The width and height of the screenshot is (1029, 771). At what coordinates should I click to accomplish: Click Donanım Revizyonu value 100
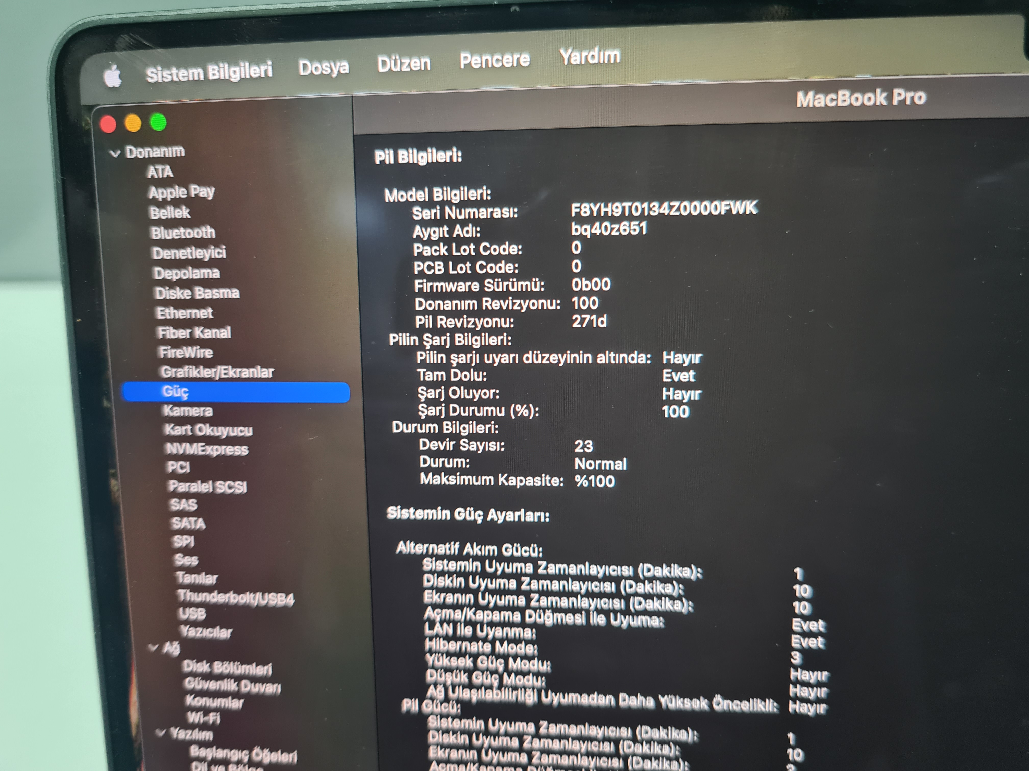point(585,303)
